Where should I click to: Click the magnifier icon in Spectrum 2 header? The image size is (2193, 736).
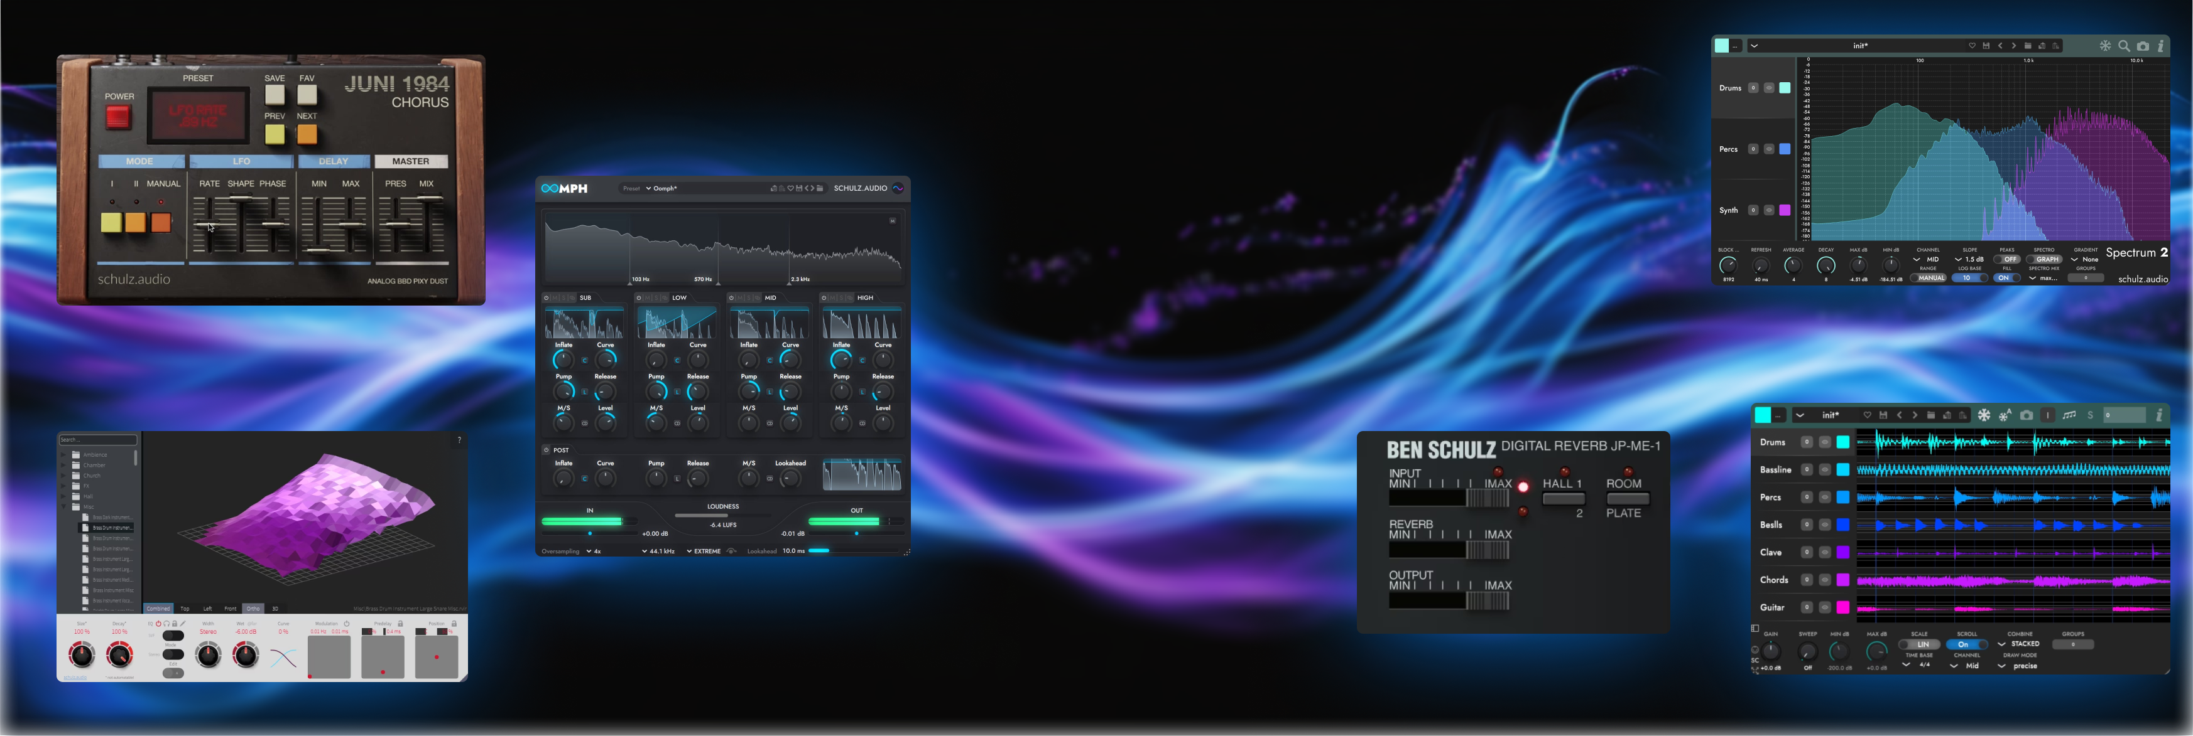click(x=2124, y=46)
